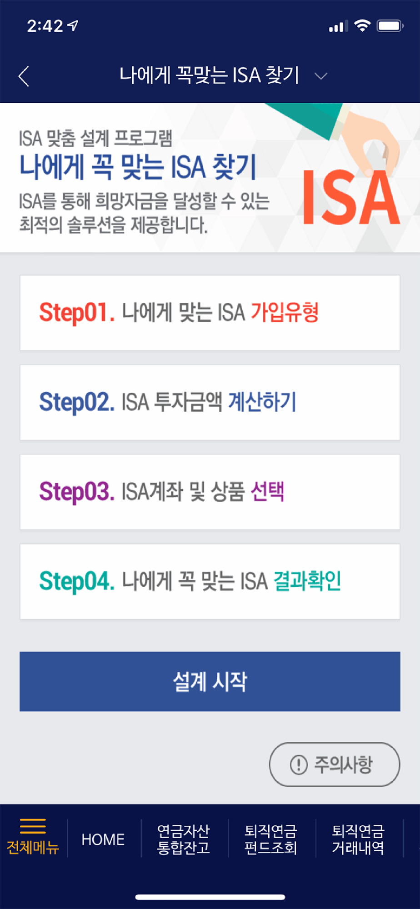Image resolution: width=420 pixels, height=909 pixels.
Task: Open 퇴직연금 거래내역 tab
Action: (x=358, y=839)
